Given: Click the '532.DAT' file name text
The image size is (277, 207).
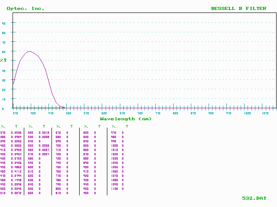Looking at the screenshot, I should pos(254,198).
